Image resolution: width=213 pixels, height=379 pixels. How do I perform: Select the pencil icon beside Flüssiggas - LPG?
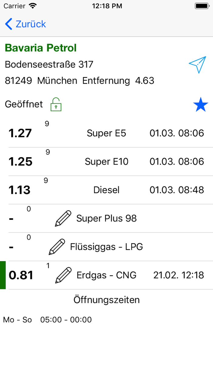coord(57,246)
